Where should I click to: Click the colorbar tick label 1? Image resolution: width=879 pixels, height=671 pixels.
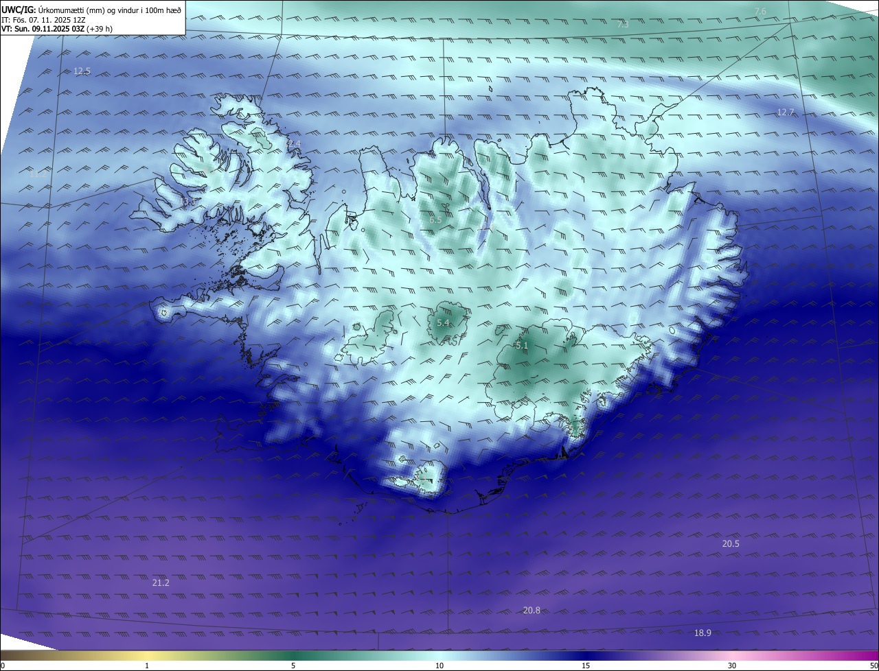pos(147,666)
